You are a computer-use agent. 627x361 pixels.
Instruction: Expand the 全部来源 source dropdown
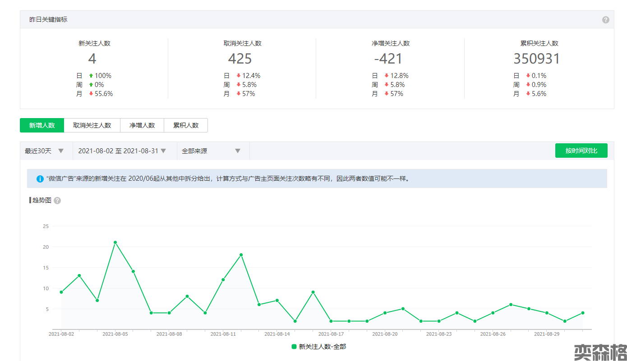tap(211, 151)
